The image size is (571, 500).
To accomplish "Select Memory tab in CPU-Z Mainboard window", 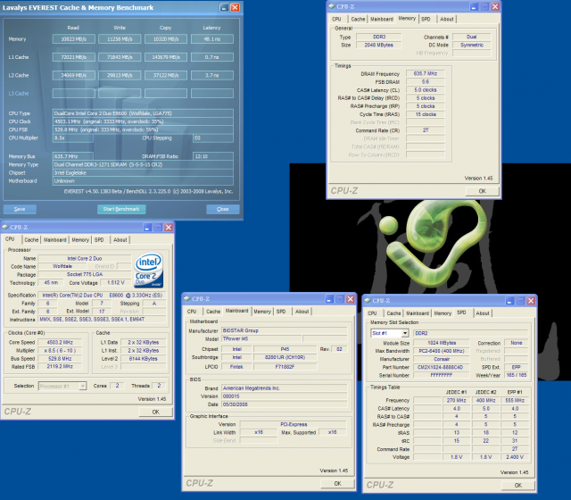I will tap(262, 312).
